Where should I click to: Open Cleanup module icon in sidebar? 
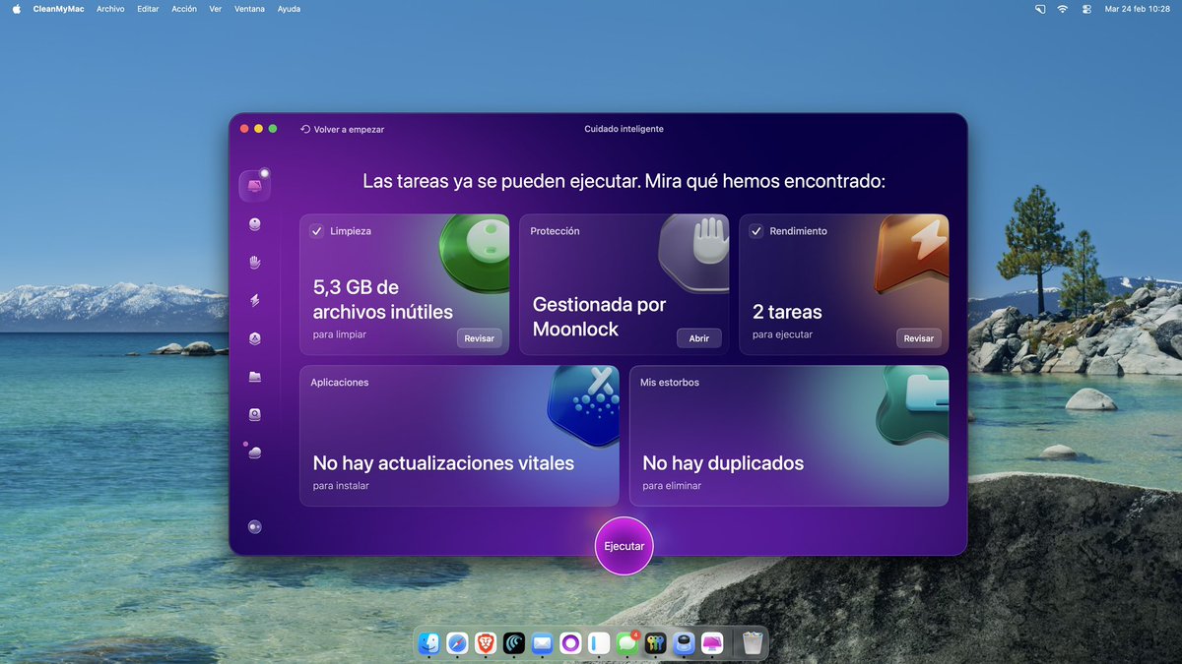[255, 224]
